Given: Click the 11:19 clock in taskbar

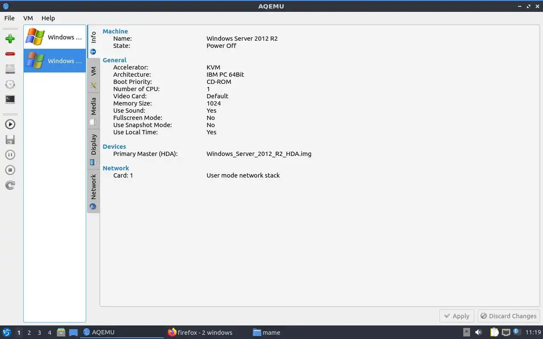Looking at the screenshot, I should (x=533, y=332).
